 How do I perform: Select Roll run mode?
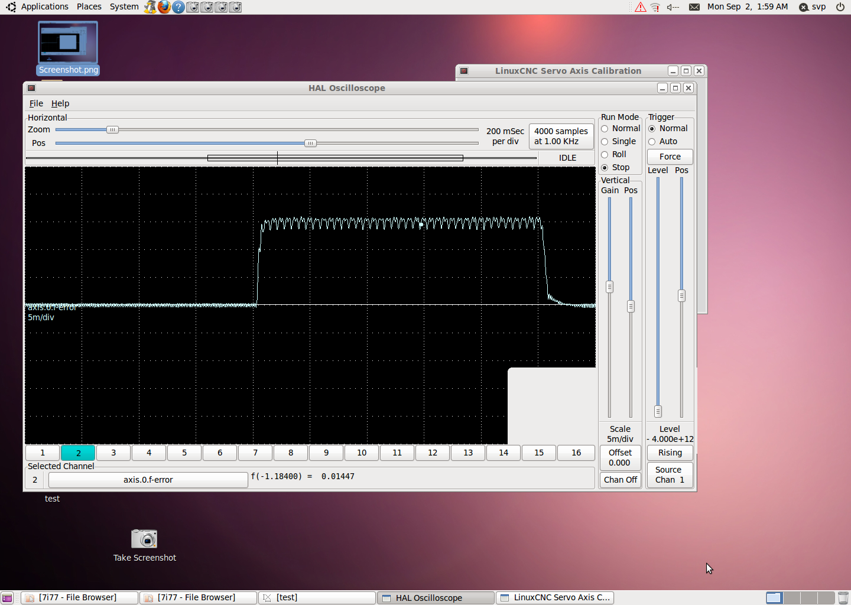click(x=605, y=155)
